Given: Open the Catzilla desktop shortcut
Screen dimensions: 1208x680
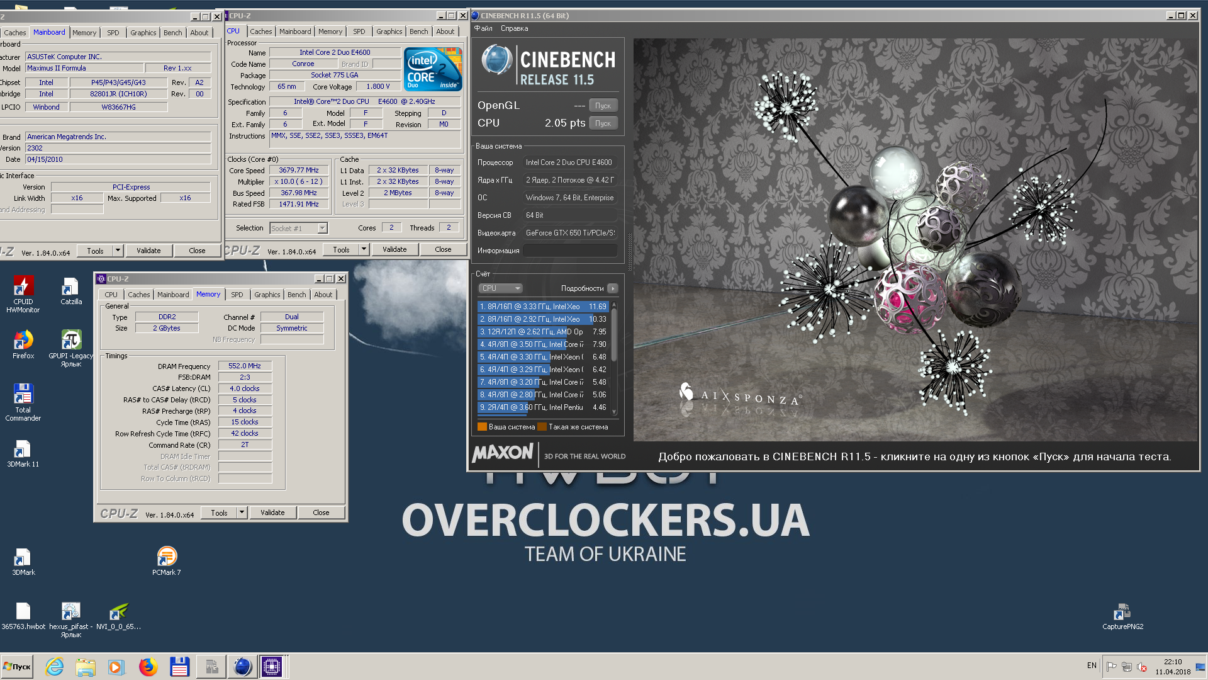Looking at the screenshot, I should pos(70,291).
